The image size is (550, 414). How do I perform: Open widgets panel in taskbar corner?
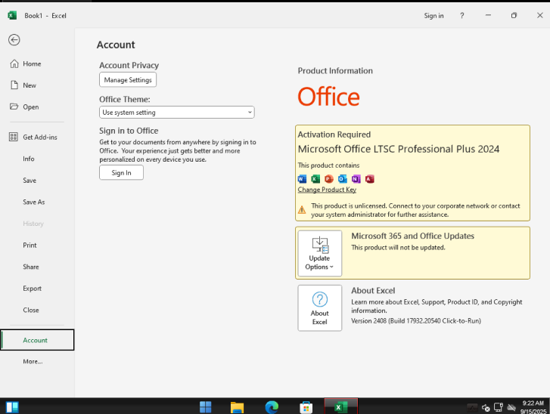click(12, 407)
